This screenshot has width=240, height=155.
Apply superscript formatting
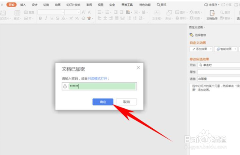[71, 18]
